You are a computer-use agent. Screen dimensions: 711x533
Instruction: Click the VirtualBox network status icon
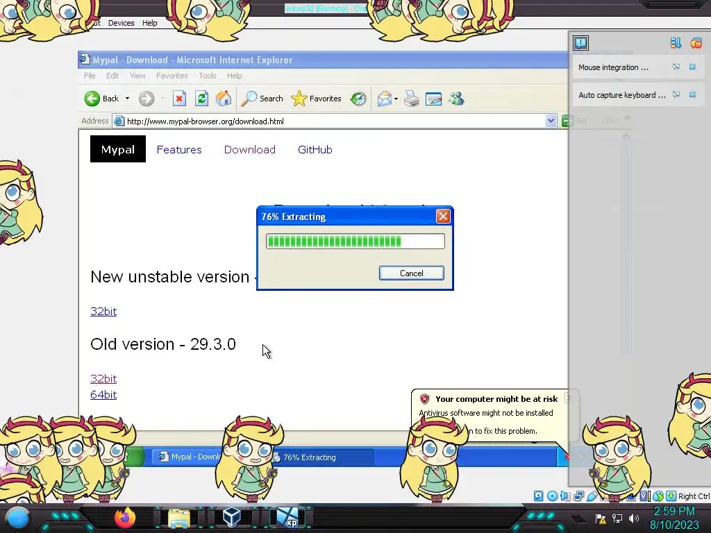[578, 496]
